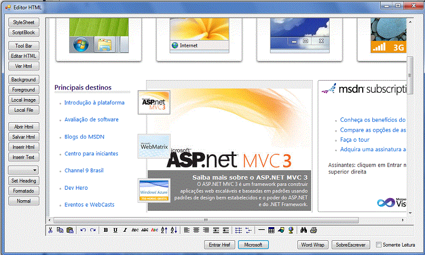The image size is (425, 255).
Task: Select the Windows Azure thumbnail
Action: click(154, 190)
